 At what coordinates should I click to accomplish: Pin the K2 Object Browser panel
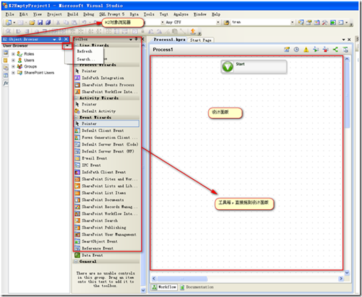pyautogui.click(x=60, y=39)
